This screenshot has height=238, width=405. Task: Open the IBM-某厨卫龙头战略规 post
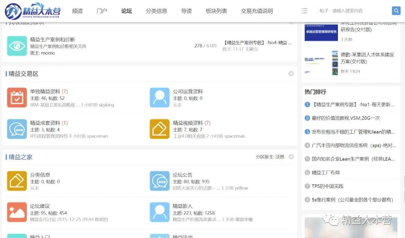coord(54,105)
